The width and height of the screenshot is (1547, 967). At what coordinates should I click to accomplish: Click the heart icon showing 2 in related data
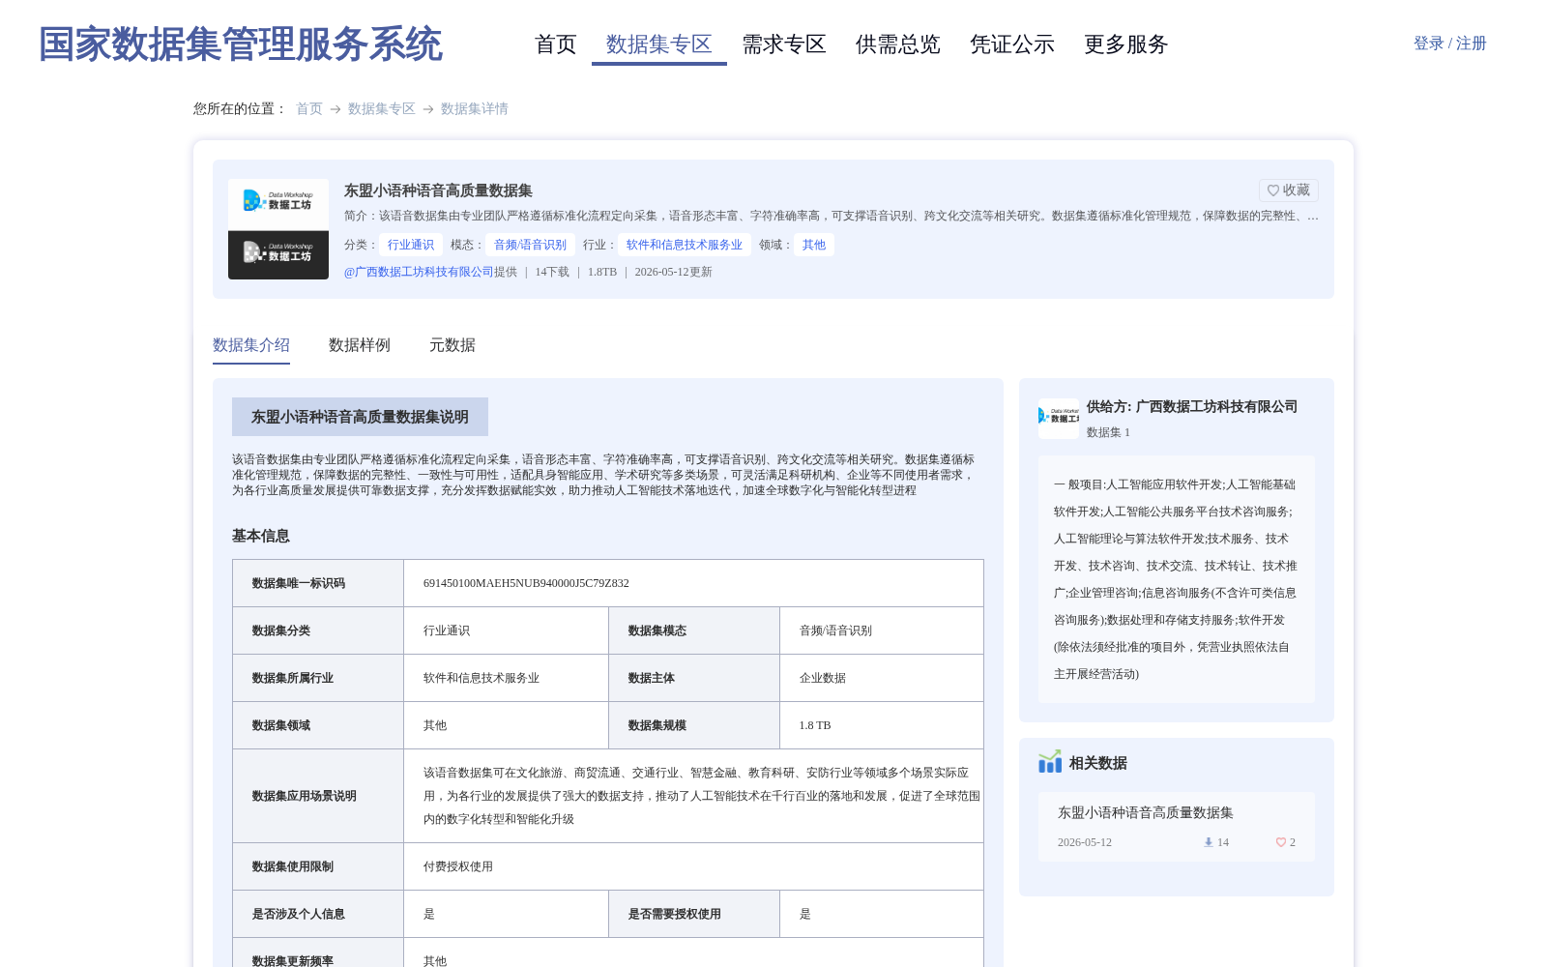point(1281,842)
